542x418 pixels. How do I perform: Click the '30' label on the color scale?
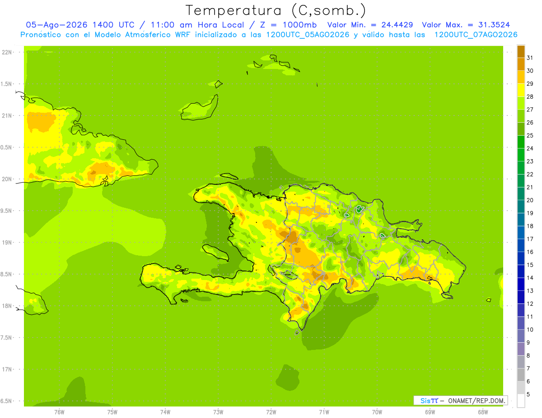(x=530, y=71)
